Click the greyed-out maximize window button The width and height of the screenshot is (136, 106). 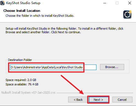[117, 3]
